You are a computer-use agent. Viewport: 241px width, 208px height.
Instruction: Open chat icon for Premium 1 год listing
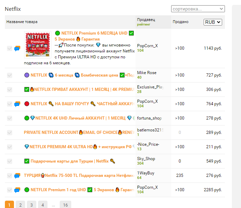click(x=17, y=190)
